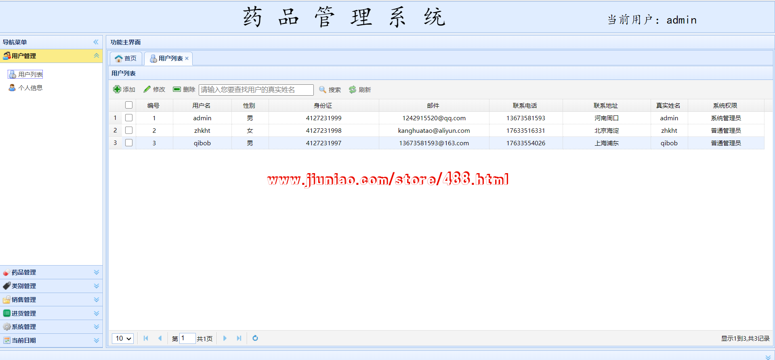Viewport: 775px width, 360px height.
Task: Click the 真实姓名 column header
Action: pos(668,105)
